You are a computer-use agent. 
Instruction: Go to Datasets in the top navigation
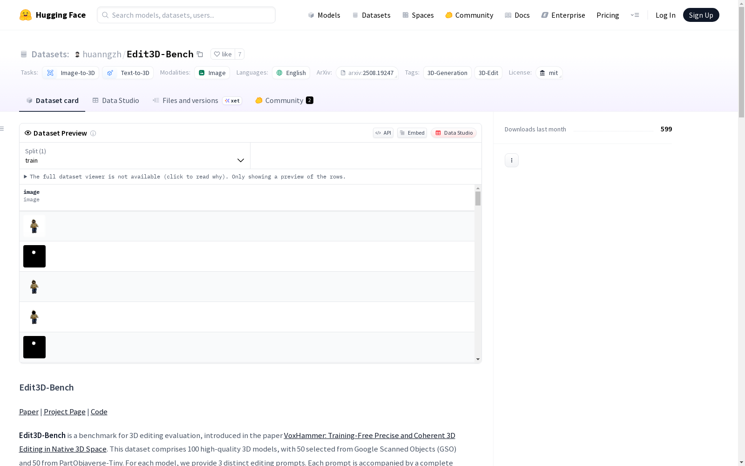371,15
